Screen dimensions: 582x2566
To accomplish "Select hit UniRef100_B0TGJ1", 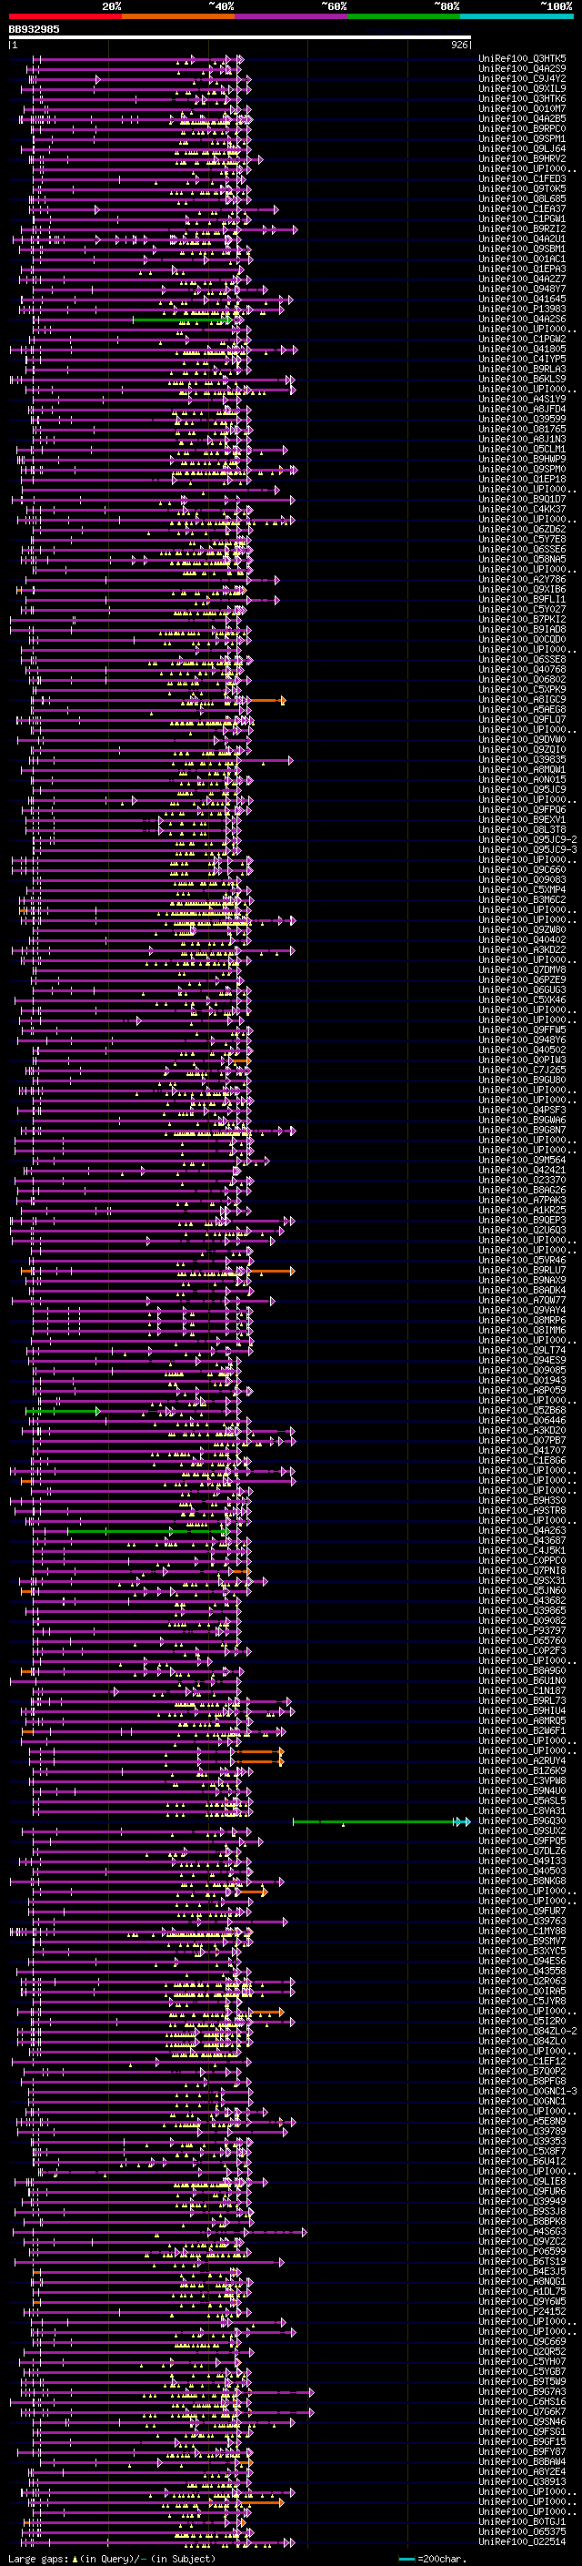I will point(522,2521).
